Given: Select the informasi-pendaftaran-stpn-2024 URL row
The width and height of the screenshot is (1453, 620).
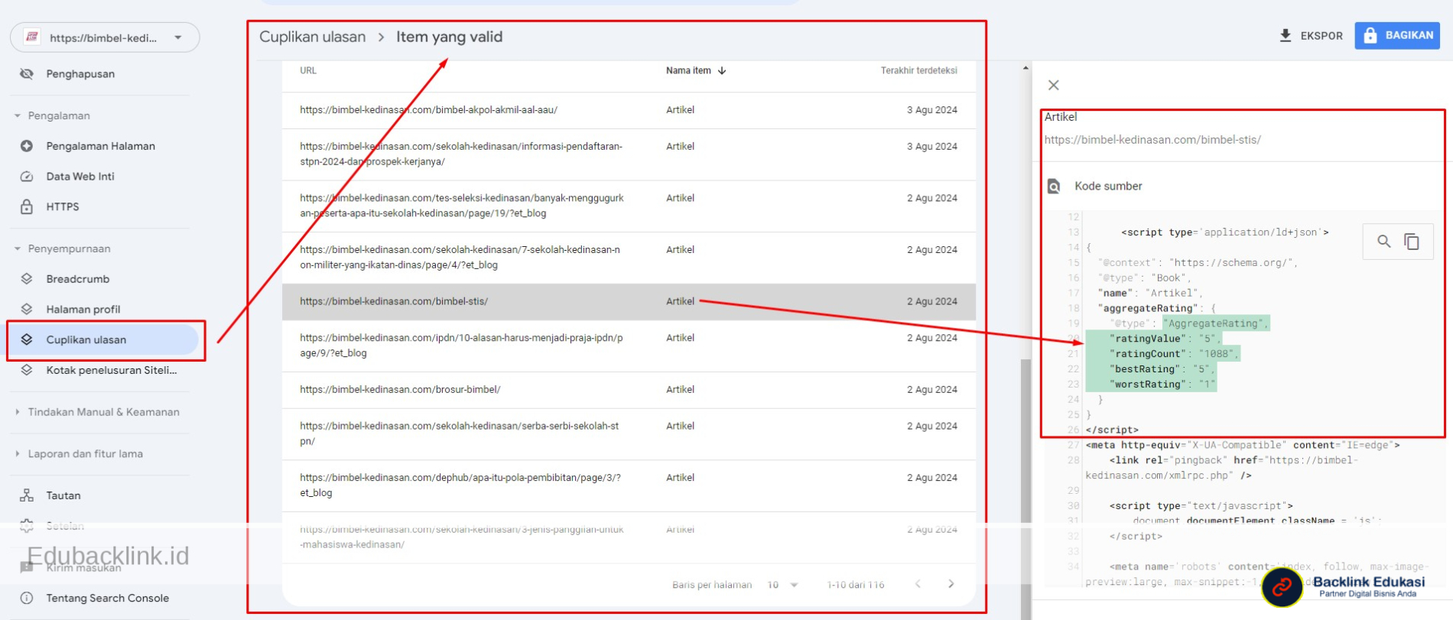Looking at the screenshot, I should (629, 154).
